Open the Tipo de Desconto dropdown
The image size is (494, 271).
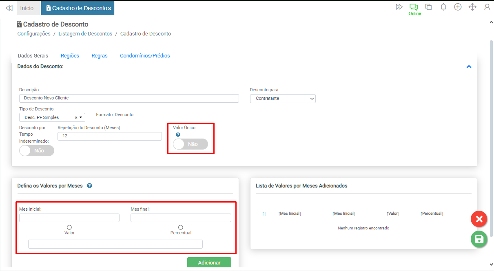[x=52, y=117]
